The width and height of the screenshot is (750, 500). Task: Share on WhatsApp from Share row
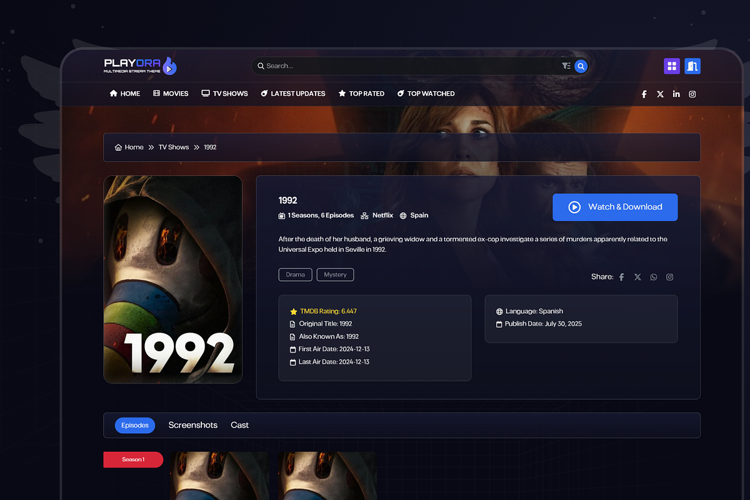click(x=654, y=277)
